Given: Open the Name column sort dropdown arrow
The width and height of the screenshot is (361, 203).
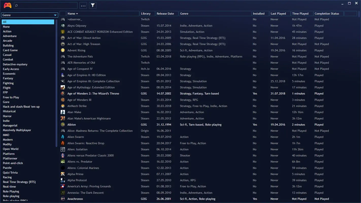Looking at the screenshot, I should (77, 13).
